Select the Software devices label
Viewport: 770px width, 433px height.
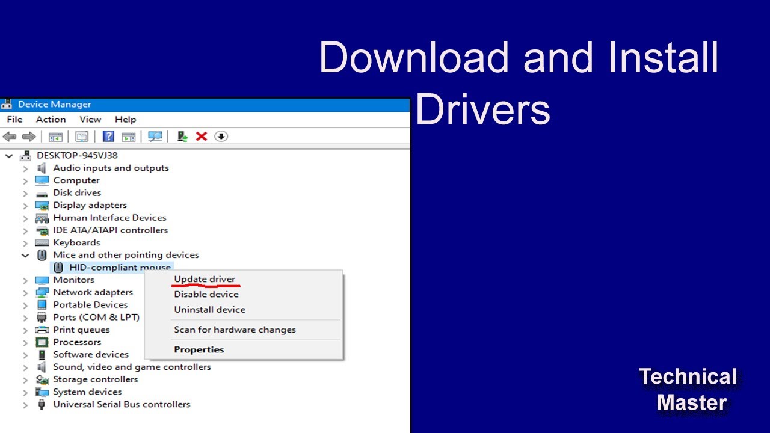(91, 355)
